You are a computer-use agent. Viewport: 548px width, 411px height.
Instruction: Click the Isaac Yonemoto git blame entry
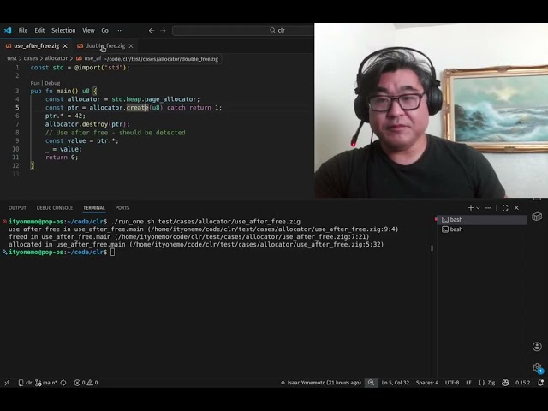320,383
